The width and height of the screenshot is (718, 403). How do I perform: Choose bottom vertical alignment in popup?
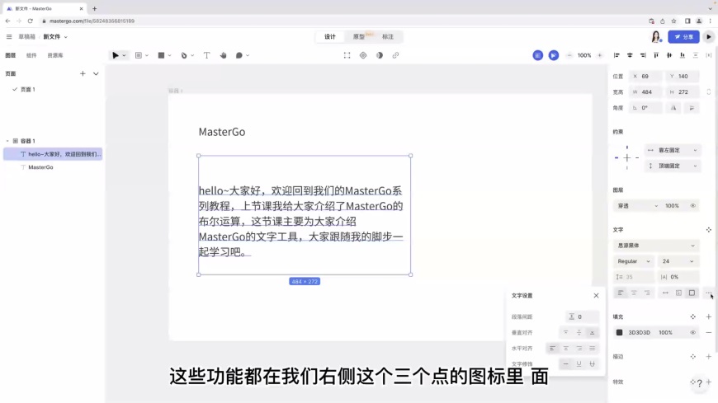coord(592,333)
